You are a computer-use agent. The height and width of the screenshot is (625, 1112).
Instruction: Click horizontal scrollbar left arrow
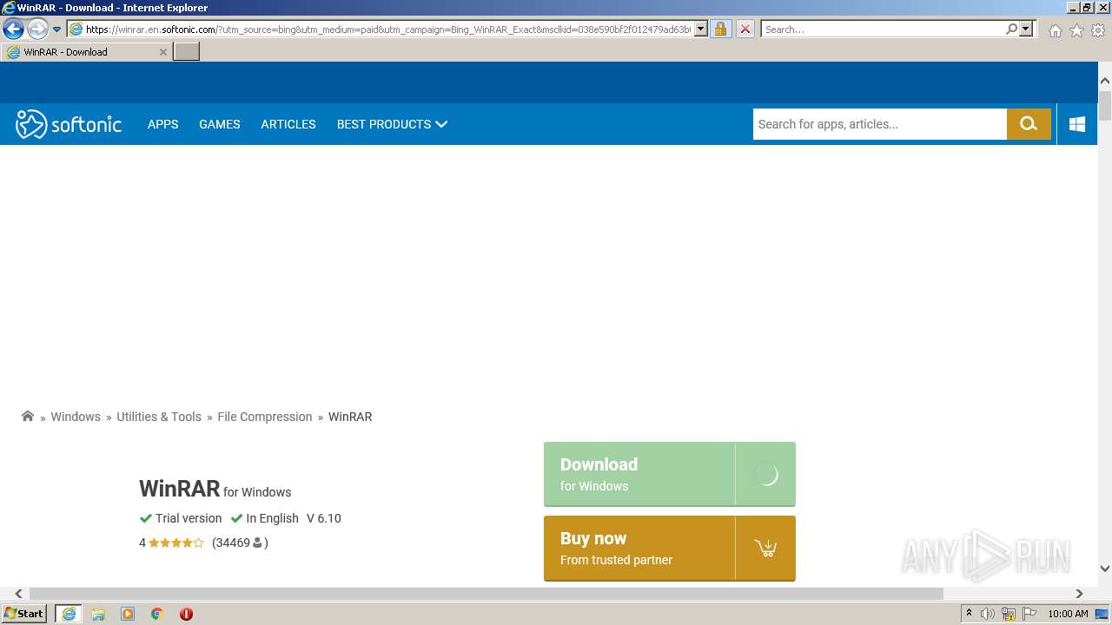(x=18, y=594)
